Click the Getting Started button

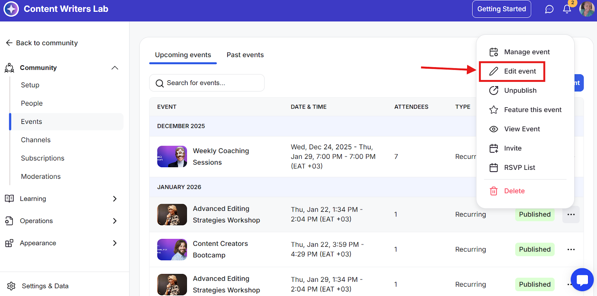tap(501, 9)
